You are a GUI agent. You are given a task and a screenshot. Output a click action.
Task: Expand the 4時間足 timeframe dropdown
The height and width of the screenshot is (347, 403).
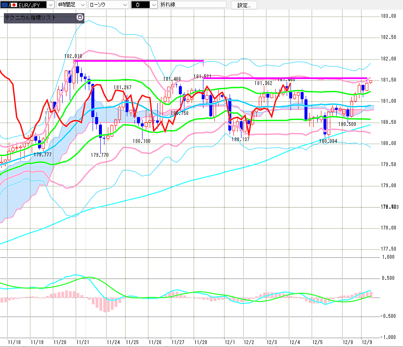(x=82, y=5)
